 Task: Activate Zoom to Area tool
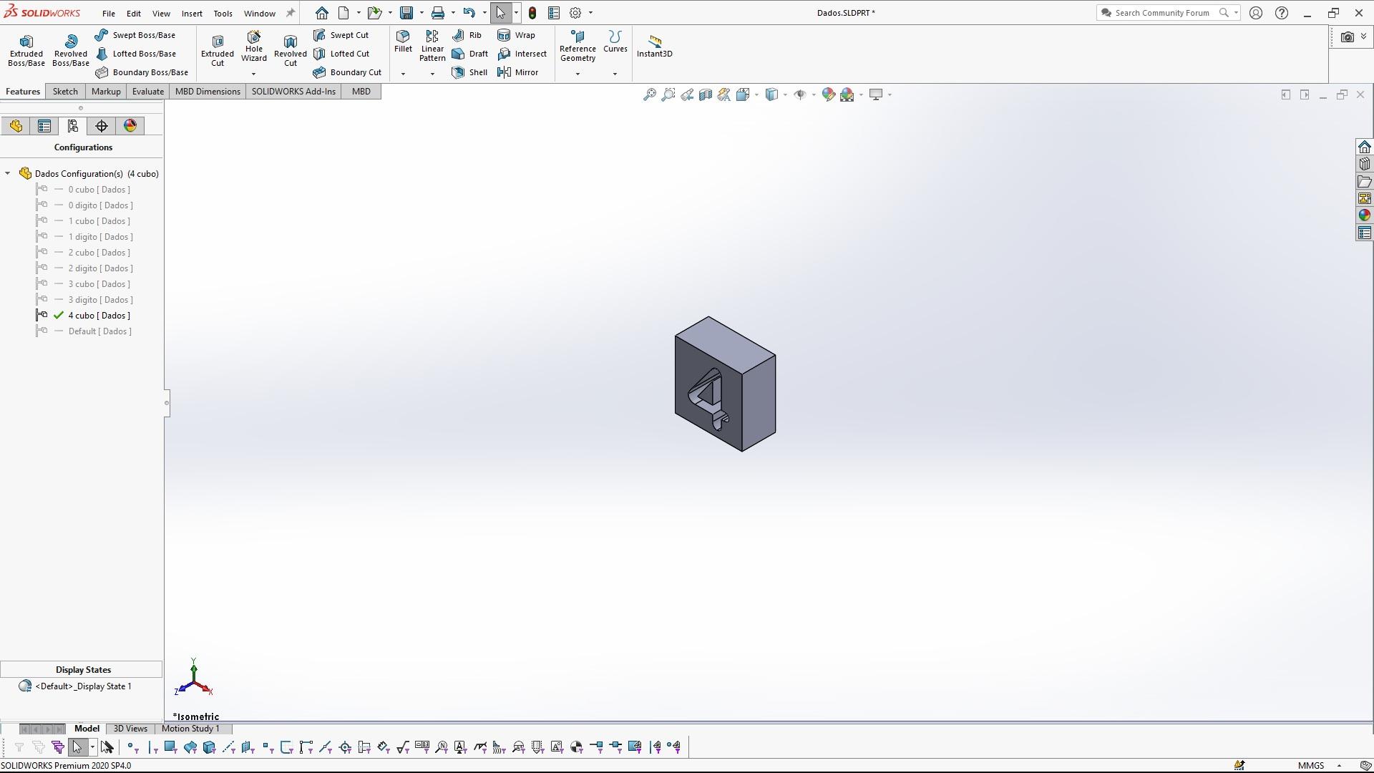tap(668, 94)
